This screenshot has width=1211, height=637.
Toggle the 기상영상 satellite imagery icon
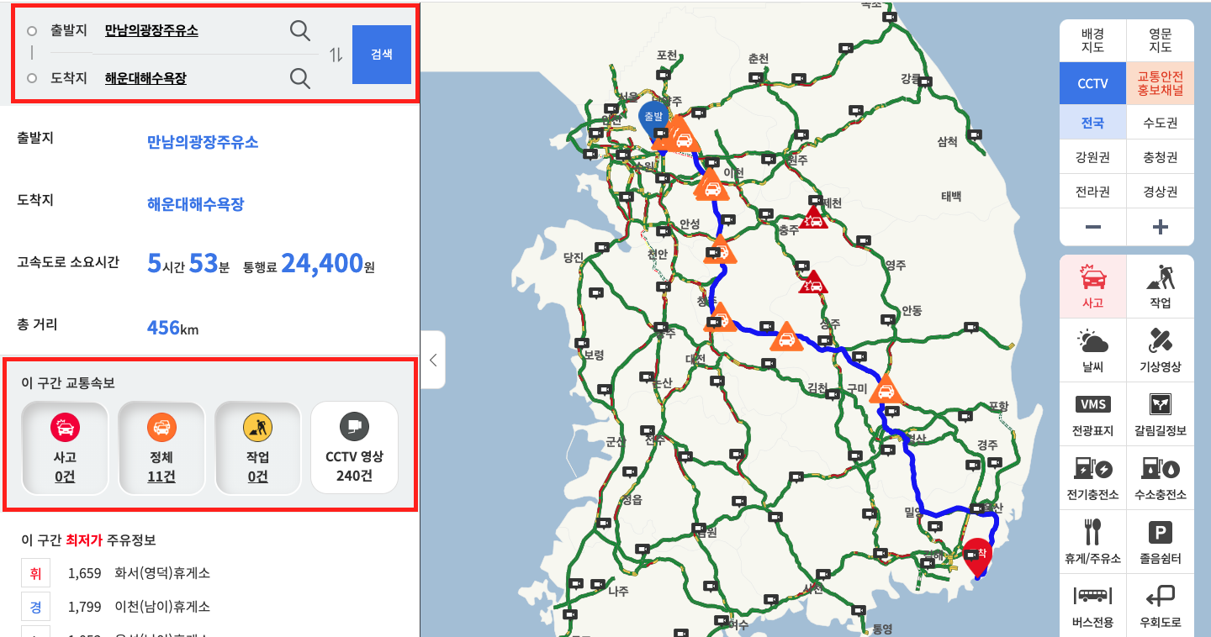point(1161,350)
